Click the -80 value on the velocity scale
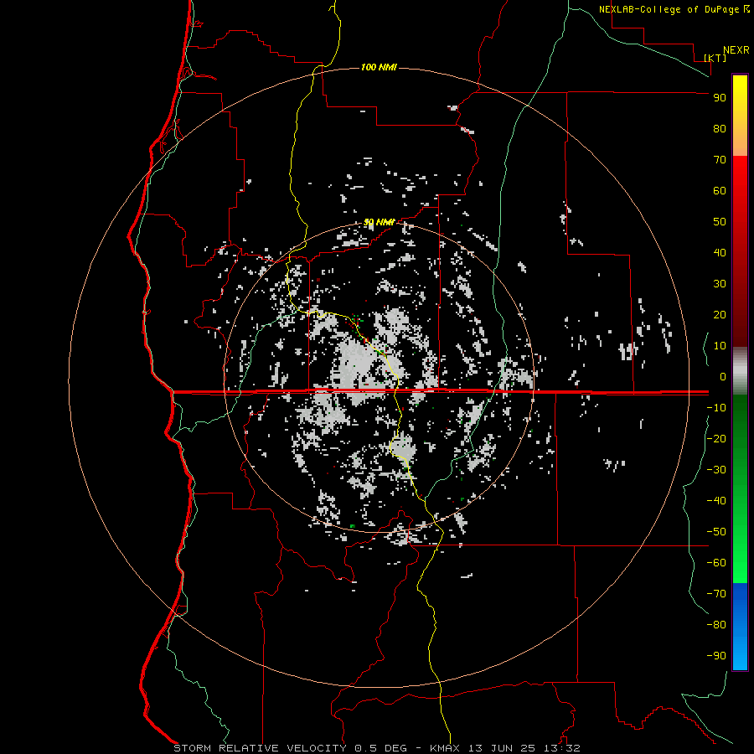This screenshot has width=754, height=754. coord(716,625)
